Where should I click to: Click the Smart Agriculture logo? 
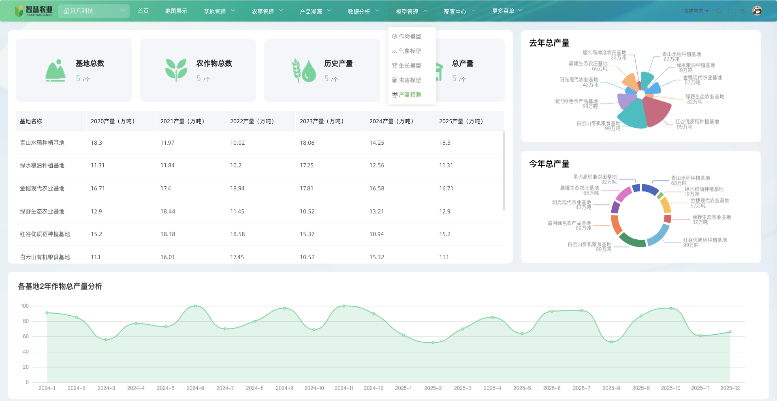pos(34,11)
